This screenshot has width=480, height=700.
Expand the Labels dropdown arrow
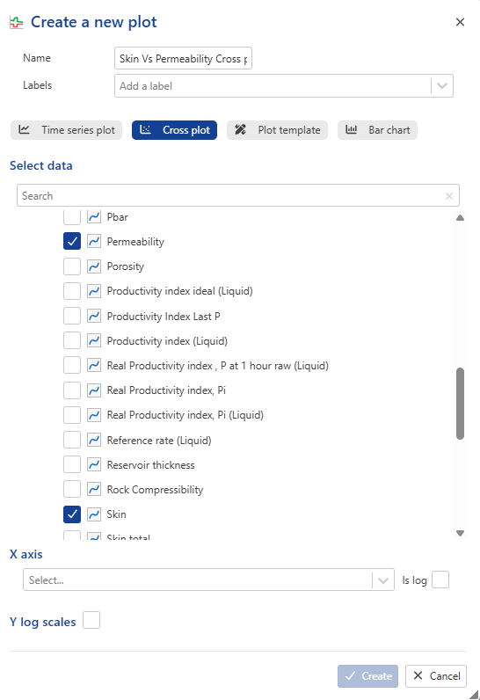click(x=441, y=85)
